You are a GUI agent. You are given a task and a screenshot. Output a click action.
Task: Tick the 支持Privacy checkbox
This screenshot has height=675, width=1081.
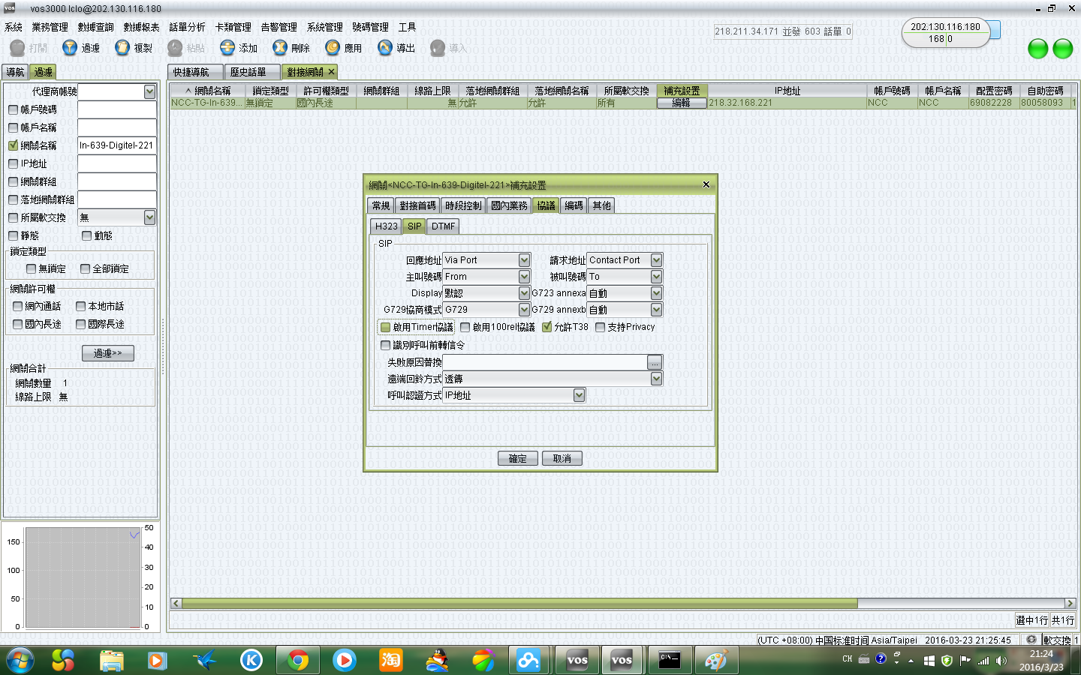coord(600,327)
